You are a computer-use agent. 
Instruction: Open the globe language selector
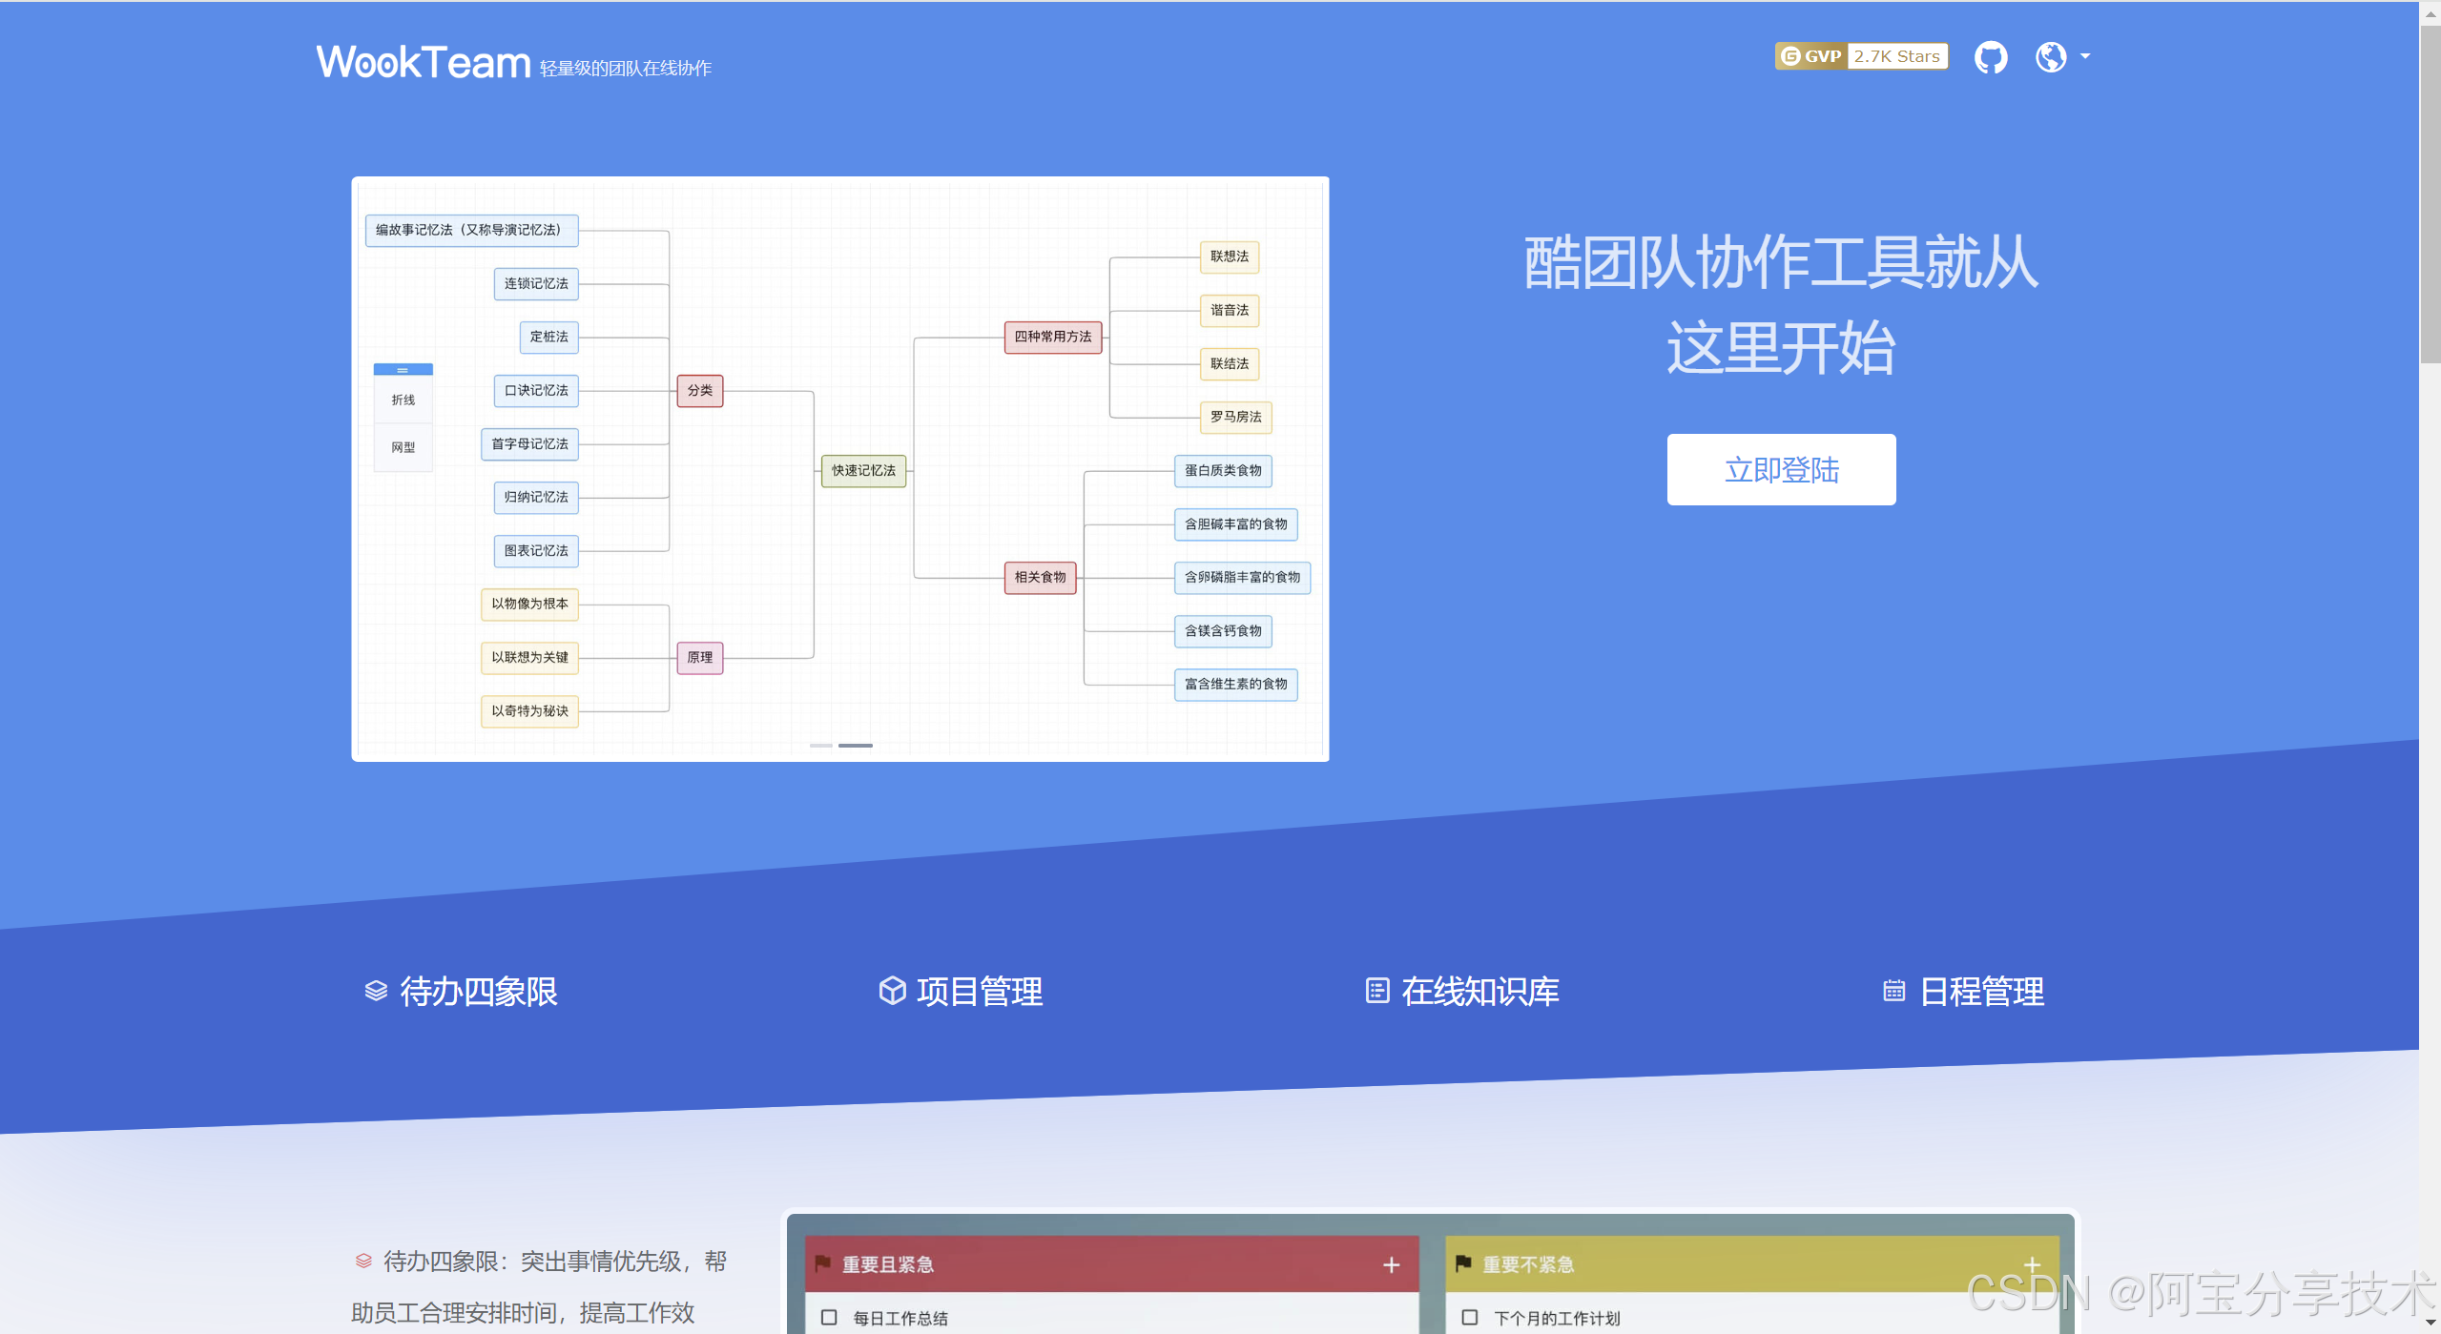pos(2051,57)
